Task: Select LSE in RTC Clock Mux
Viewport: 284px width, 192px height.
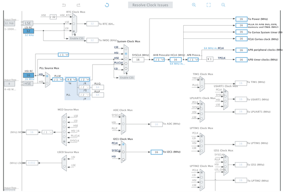Action: click(74, 24)
